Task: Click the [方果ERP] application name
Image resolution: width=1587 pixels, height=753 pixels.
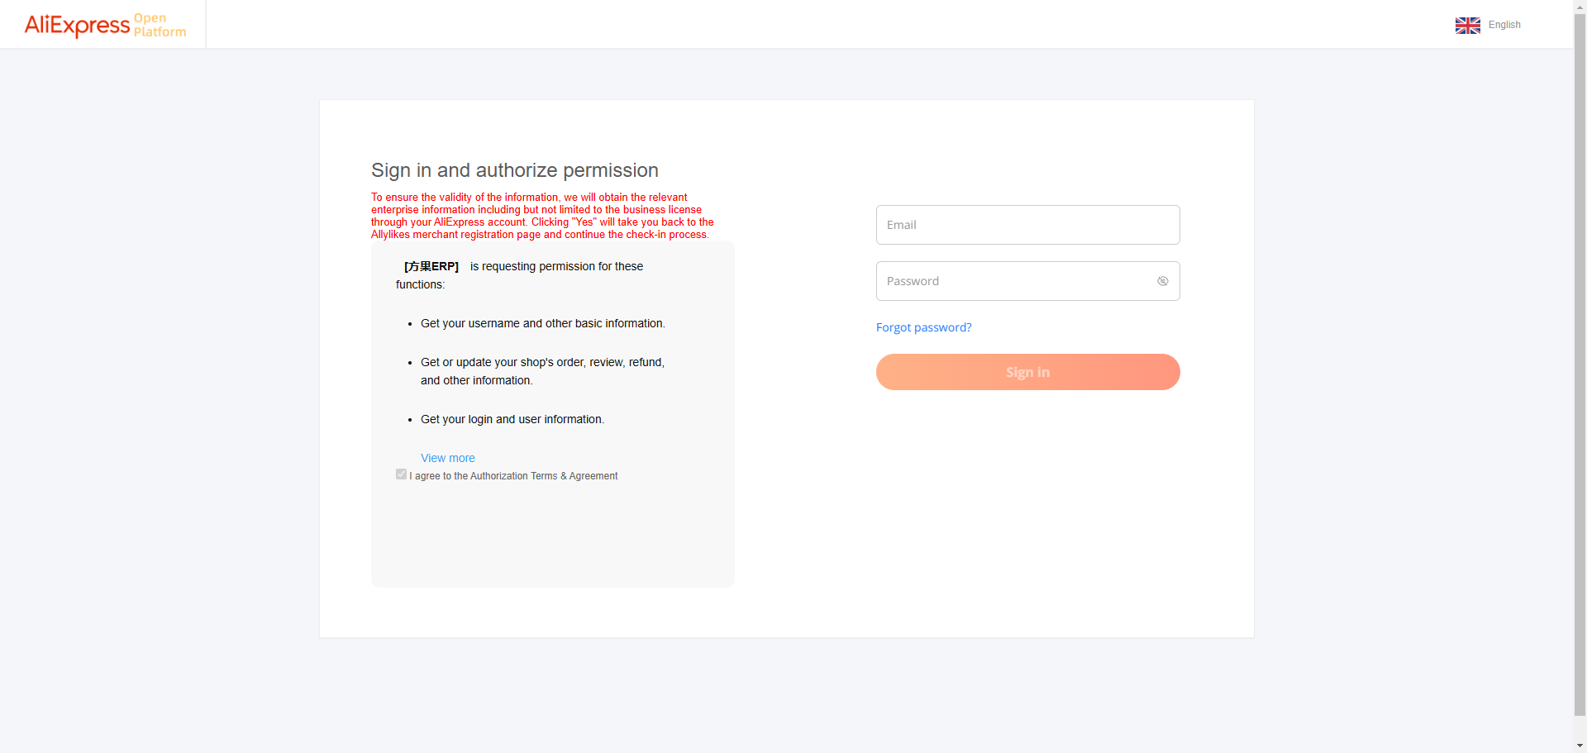Action: coord(431,266)
